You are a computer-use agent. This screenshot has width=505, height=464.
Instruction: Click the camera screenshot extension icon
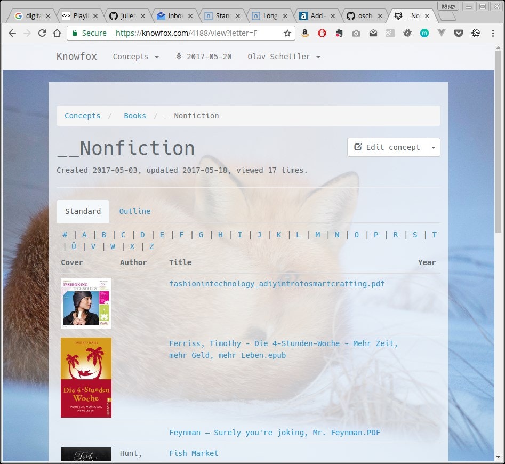click(x=356, y=33)
